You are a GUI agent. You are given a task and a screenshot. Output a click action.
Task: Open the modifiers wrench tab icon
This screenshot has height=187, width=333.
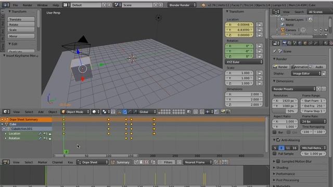pos(315,43)
